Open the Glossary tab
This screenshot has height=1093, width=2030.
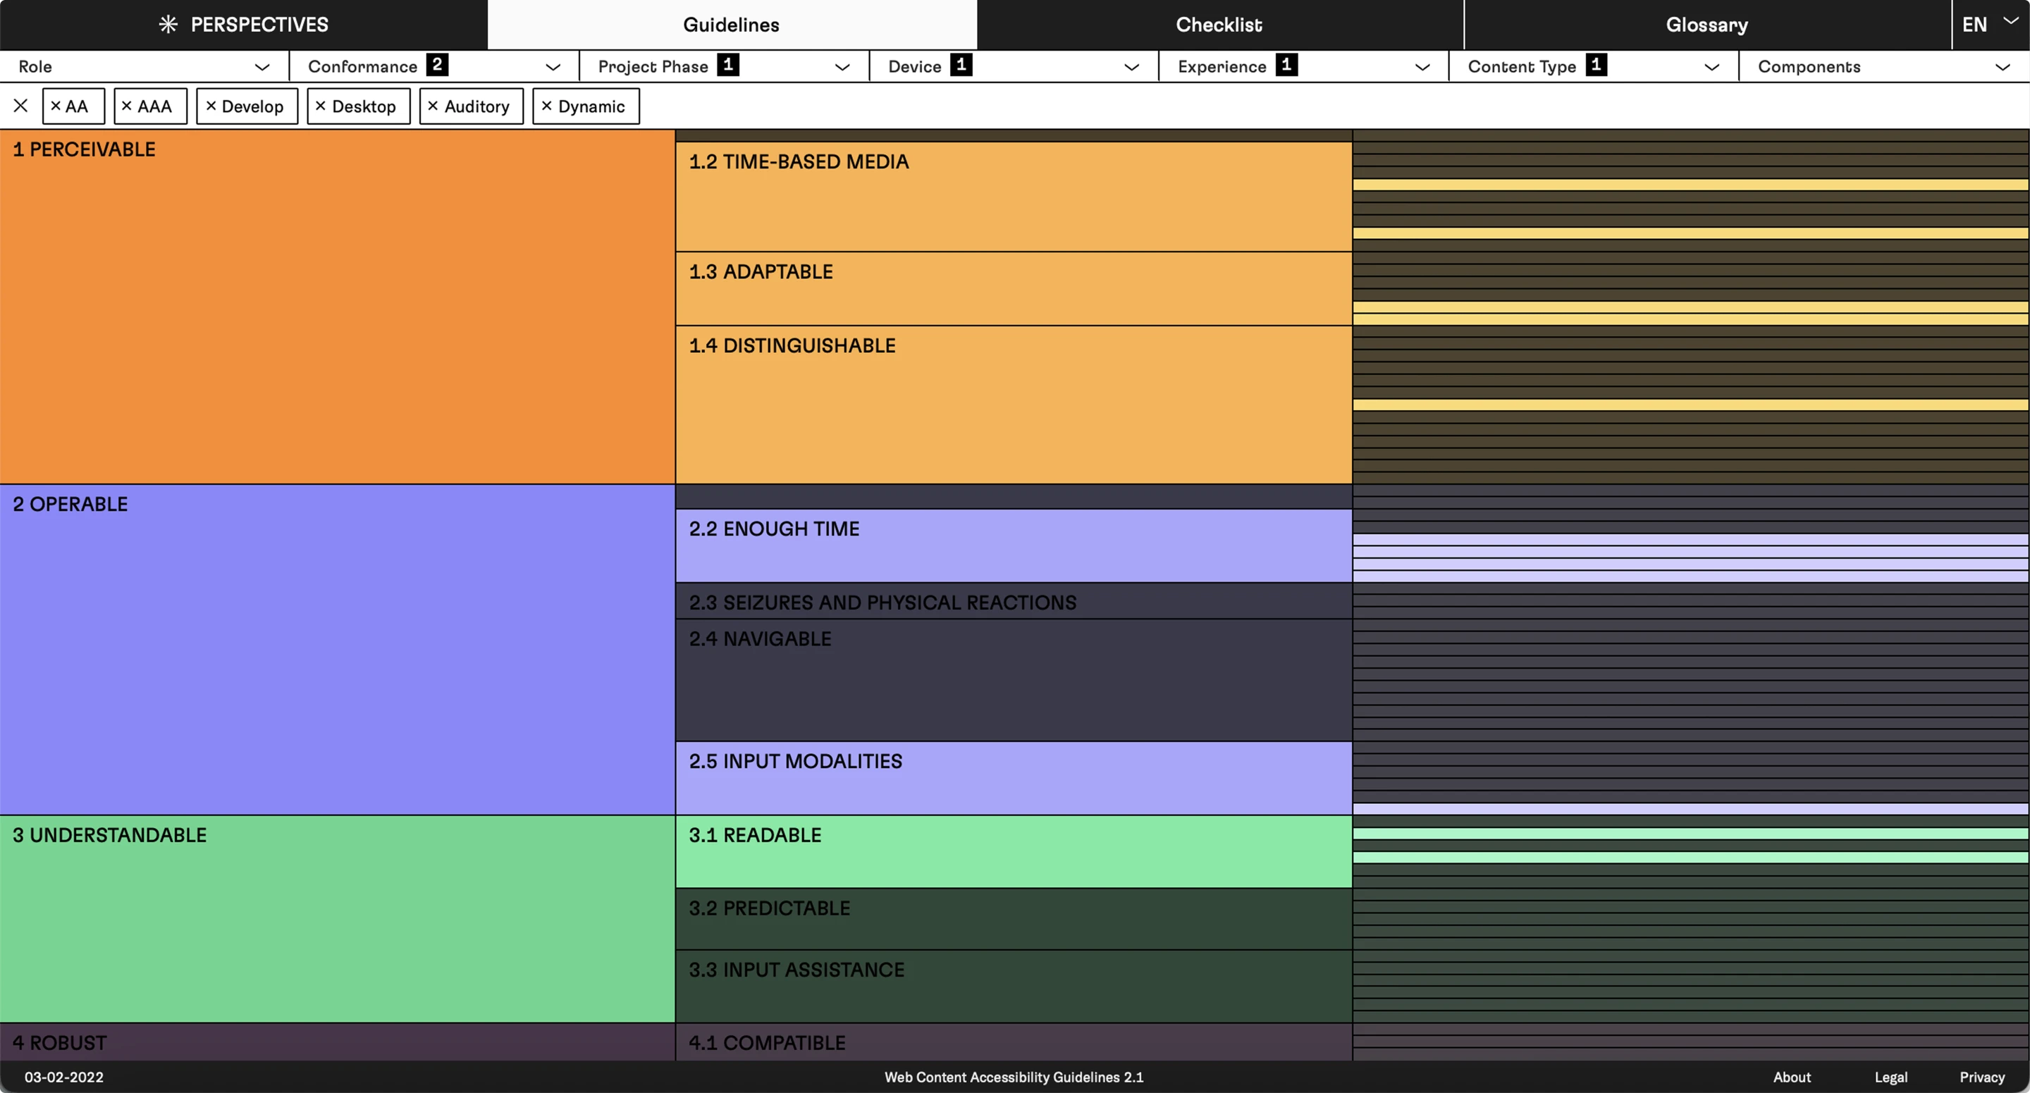(1707, 25)
